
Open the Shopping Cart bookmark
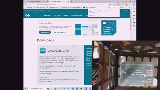tap(64, 7)
